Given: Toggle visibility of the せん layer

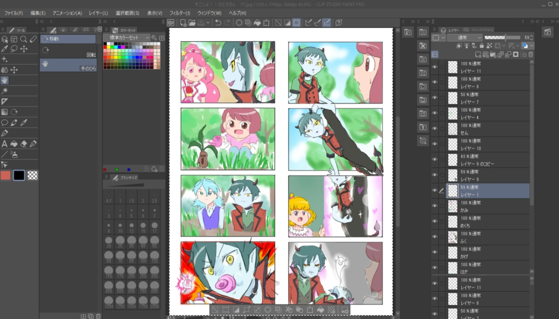Looking at the screenshot, I should click(435, 129).
